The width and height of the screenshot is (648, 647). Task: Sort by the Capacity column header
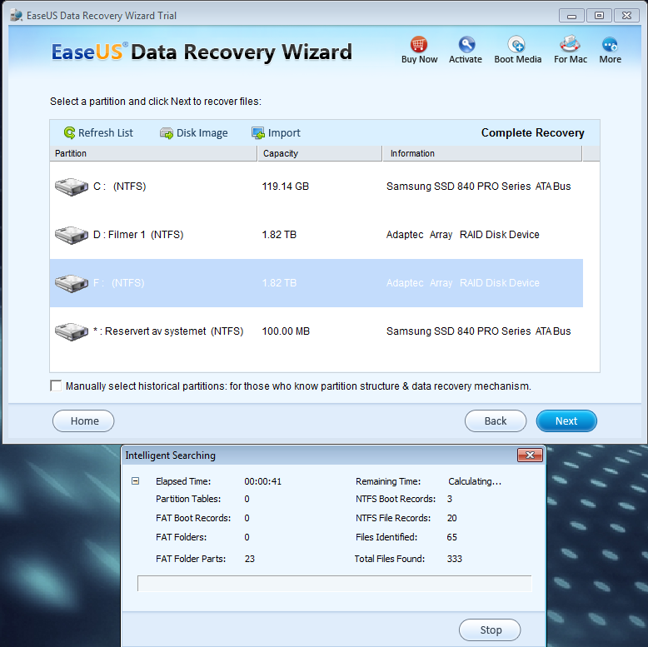320,153
